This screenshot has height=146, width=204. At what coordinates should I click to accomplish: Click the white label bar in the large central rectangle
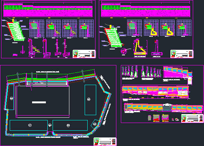pyautogui.click(x=39, y=102)
